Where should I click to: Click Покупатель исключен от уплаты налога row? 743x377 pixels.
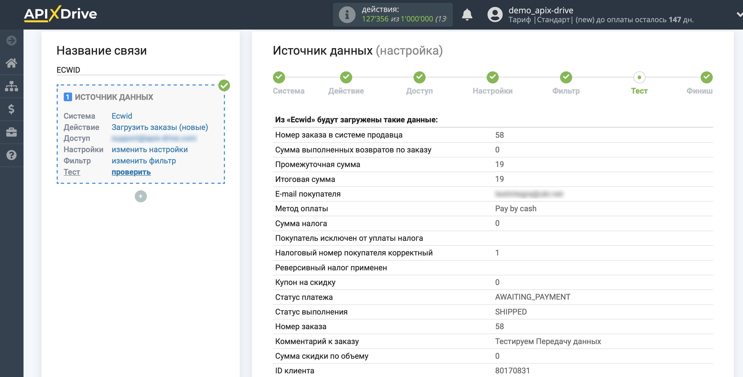click(493, 238)
